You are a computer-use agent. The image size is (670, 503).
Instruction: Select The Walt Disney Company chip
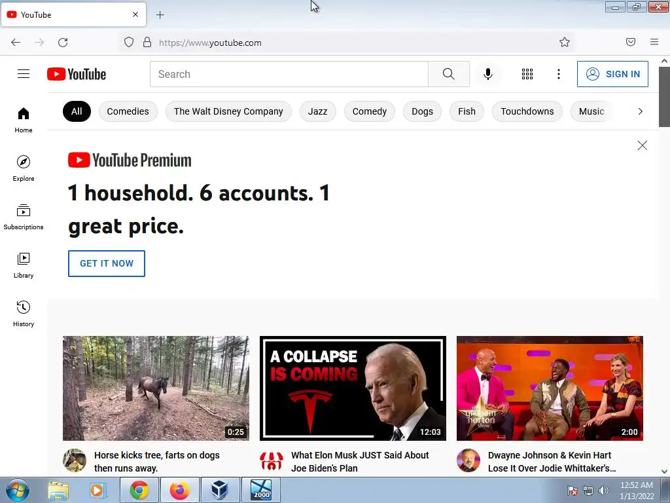click(228, 111)
